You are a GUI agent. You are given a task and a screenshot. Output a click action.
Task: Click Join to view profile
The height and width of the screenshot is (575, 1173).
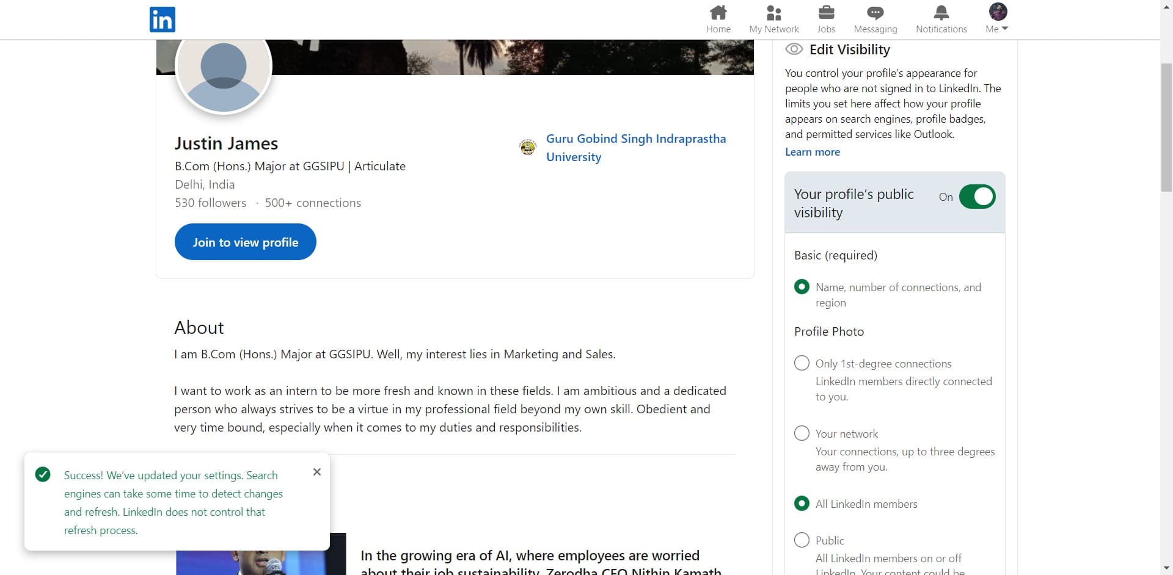(245, 242)
